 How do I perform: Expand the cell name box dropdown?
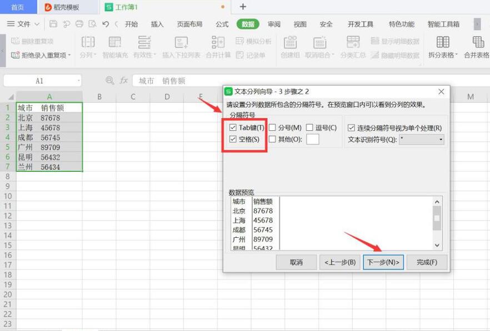coord(78,80)
